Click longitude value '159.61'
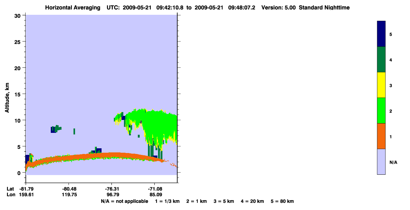The width and height of the screenshot is (410, 210). point(26,195)
